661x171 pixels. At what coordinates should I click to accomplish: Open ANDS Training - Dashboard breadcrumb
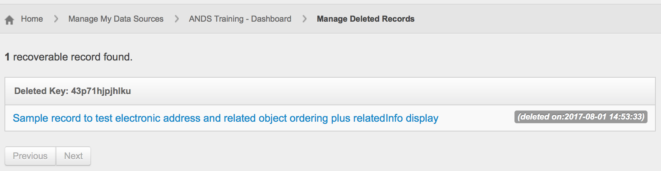coord(240,19)
